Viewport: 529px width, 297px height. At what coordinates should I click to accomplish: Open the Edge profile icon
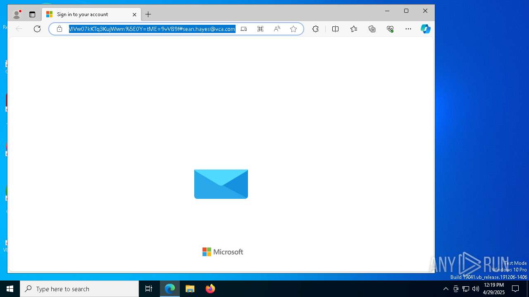17,14
